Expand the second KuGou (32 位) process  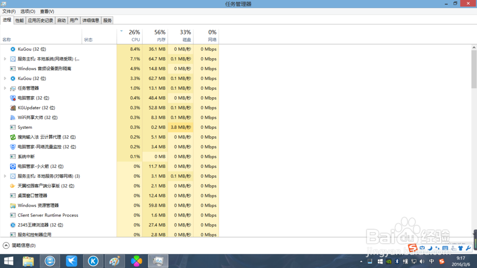[x=5, y=79]
